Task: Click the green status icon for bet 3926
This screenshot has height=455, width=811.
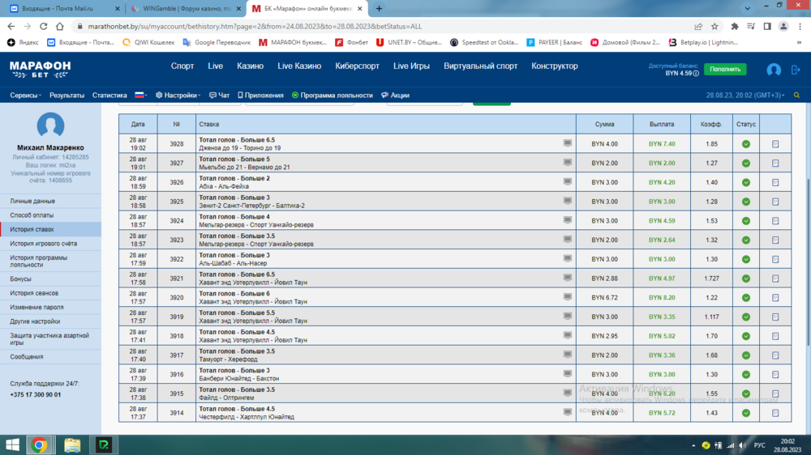Action: pos(745,183)
